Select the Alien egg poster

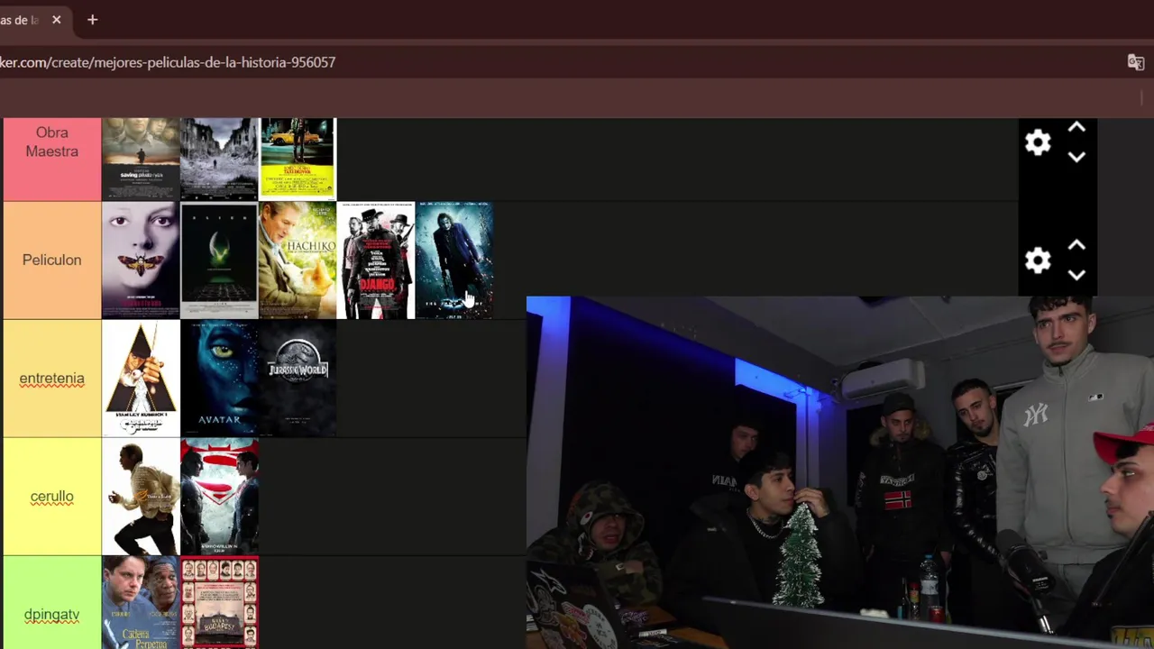[x=219, y=260]
